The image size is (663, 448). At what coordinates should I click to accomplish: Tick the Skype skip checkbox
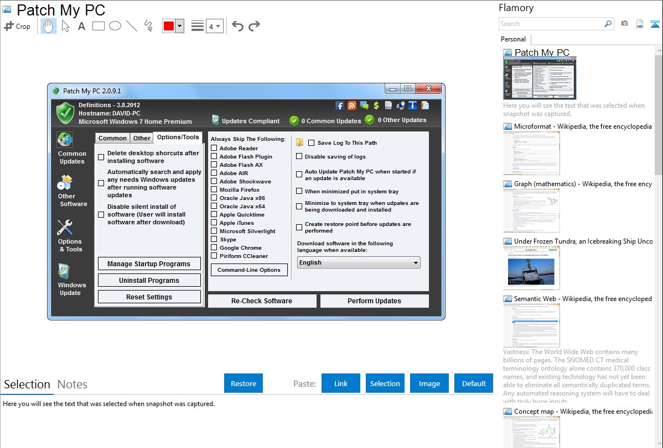[x=214, y=239]
